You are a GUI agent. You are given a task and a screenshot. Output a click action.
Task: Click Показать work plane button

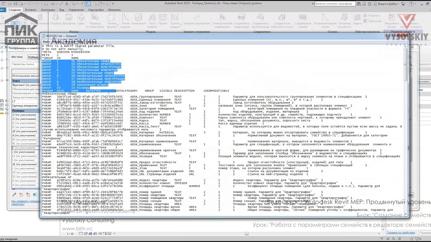click(372, 15)
